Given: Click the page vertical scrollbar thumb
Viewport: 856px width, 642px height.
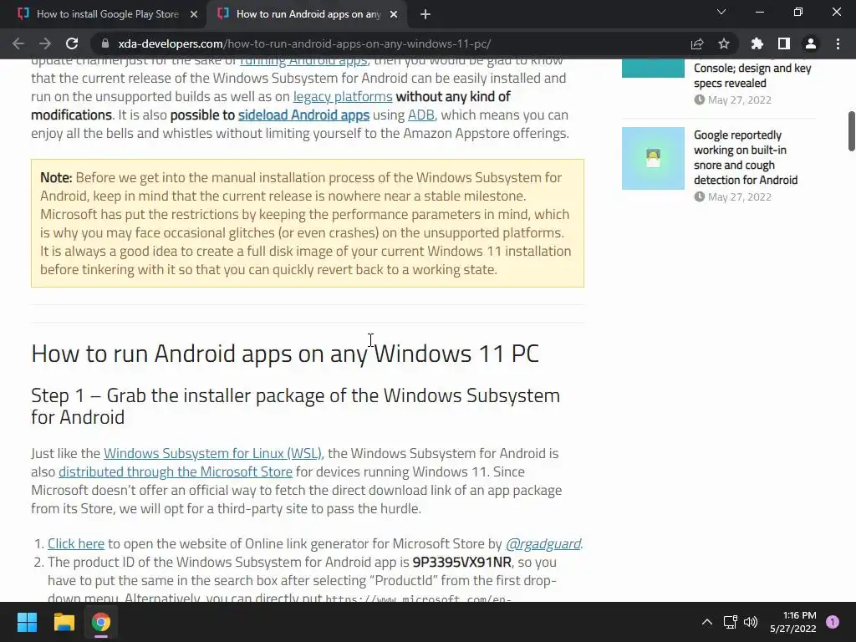Looking at the screenshot, I should click(x=851, y=131).
